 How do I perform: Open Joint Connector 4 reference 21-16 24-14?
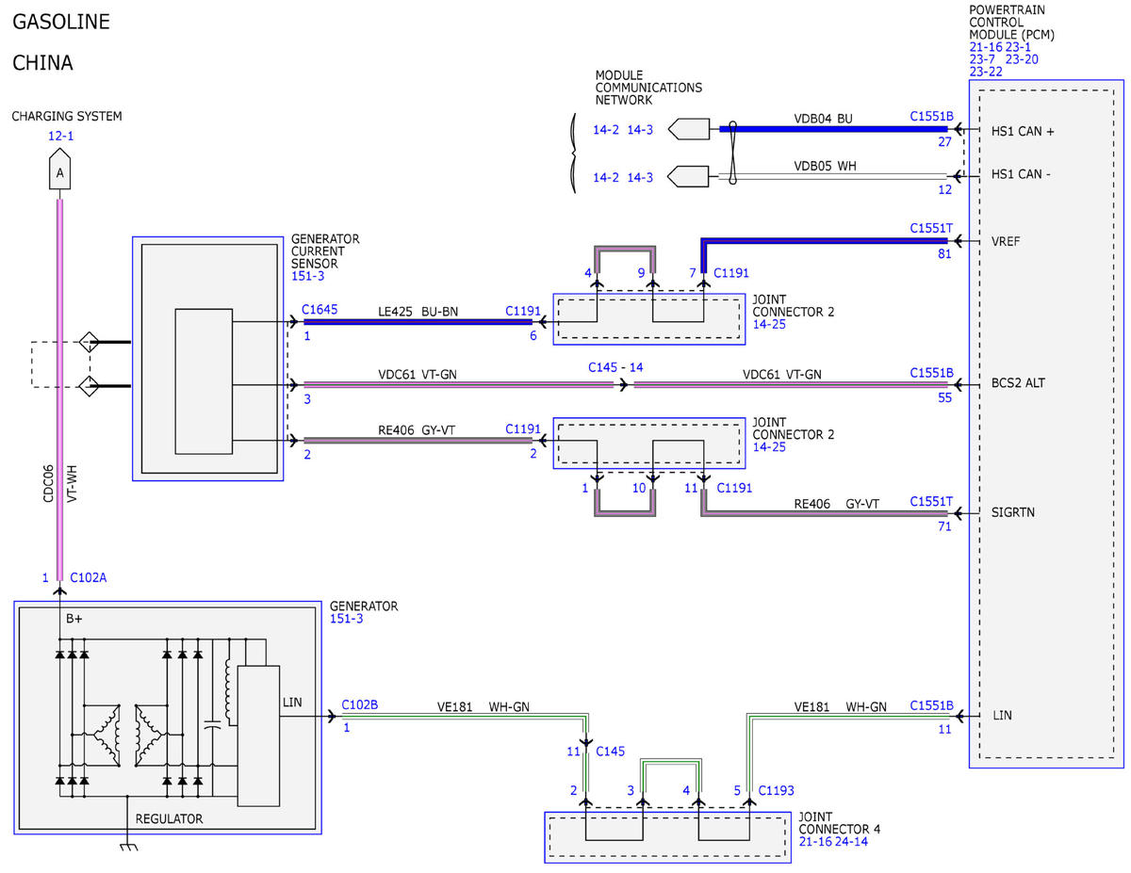(832, 842)
